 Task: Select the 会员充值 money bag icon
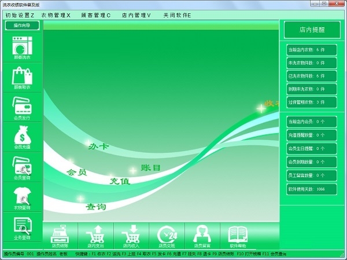23,135
